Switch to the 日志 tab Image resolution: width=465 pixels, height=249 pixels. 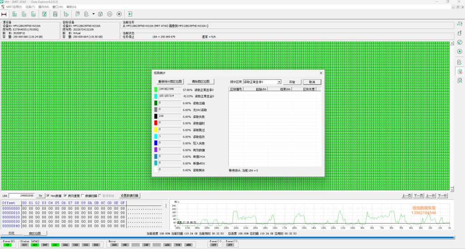[11, 233]
